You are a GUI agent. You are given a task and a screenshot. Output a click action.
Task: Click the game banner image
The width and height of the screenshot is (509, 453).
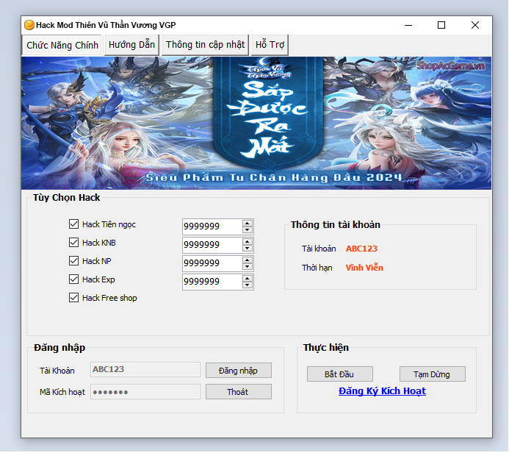tap(256, 123)
